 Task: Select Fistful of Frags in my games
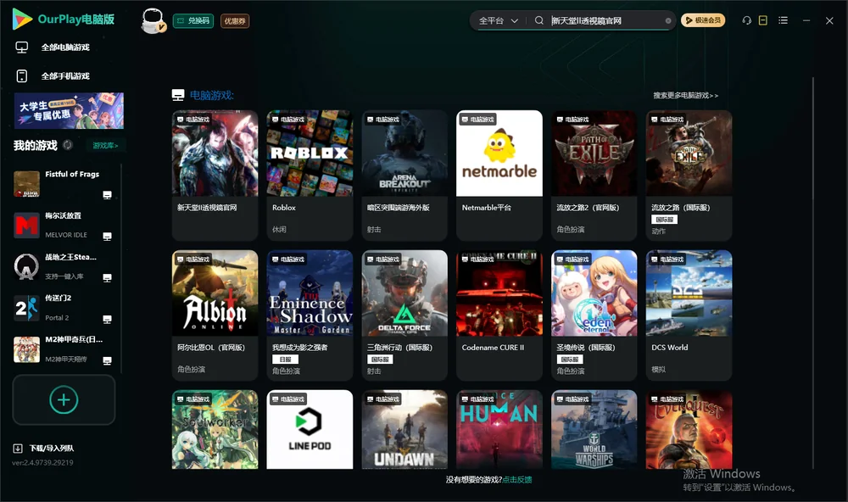[64, 184]
